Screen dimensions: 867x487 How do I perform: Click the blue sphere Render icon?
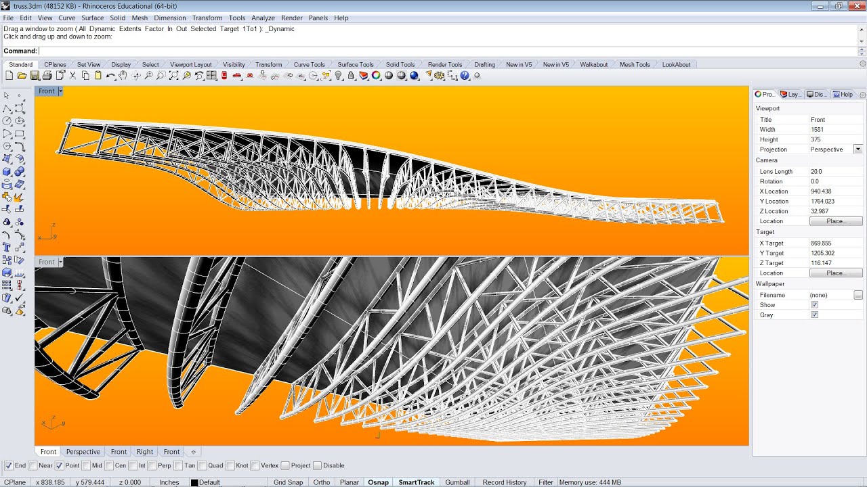[414, 76]
